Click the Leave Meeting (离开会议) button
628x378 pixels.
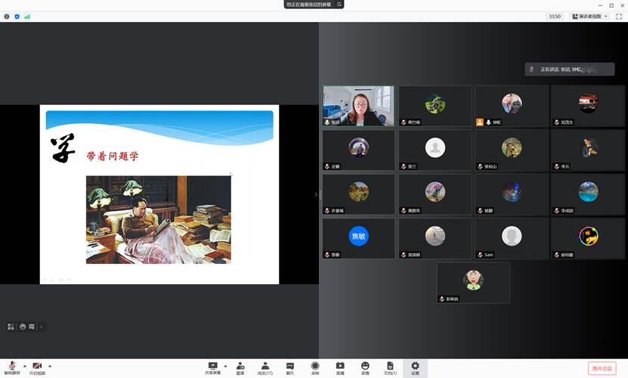[x=602, y=368]
